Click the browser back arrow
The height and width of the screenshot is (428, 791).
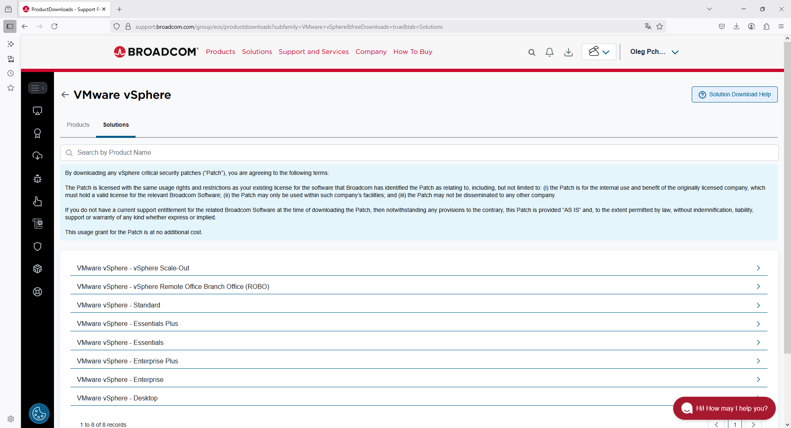pyautogui.click(x=25, y=26)
